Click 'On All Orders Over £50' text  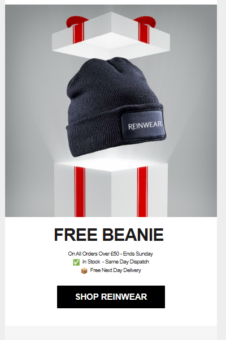coord(93,254)
